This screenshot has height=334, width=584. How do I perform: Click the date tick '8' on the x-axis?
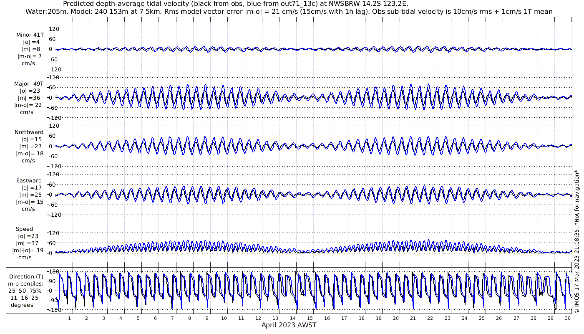pyautogui.click(x=189, y=318)
